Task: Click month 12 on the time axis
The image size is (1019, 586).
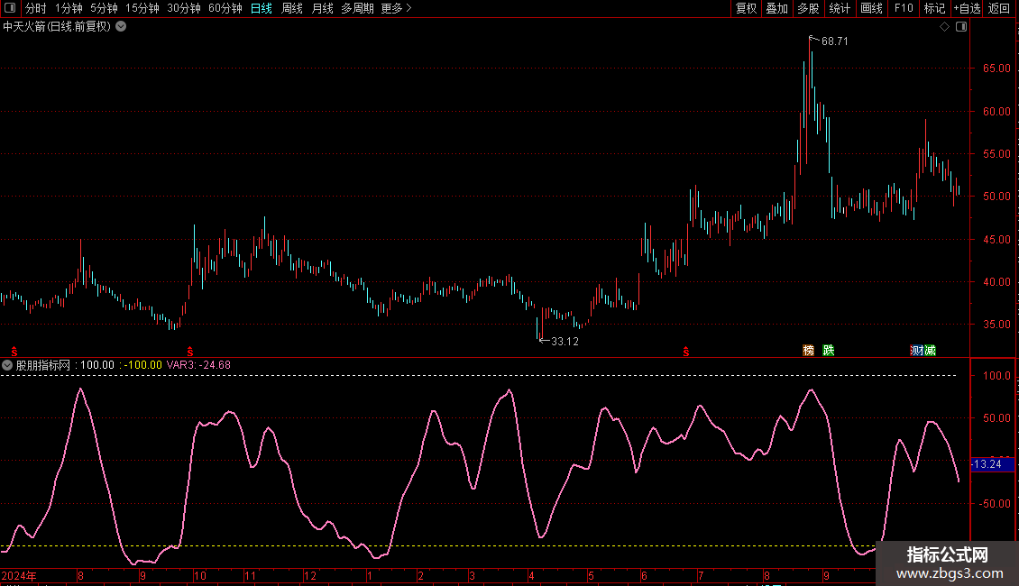Action: click(310, 575)
